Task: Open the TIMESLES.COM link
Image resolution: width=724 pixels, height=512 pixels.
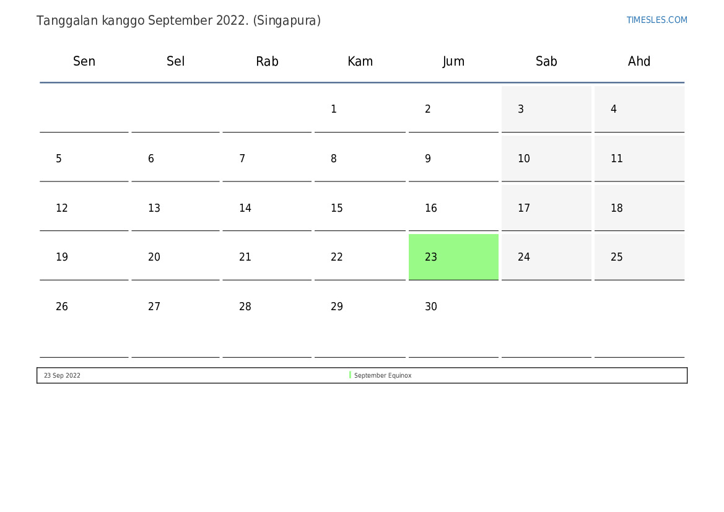Action: pyautogui.click(x=656, y=20)
